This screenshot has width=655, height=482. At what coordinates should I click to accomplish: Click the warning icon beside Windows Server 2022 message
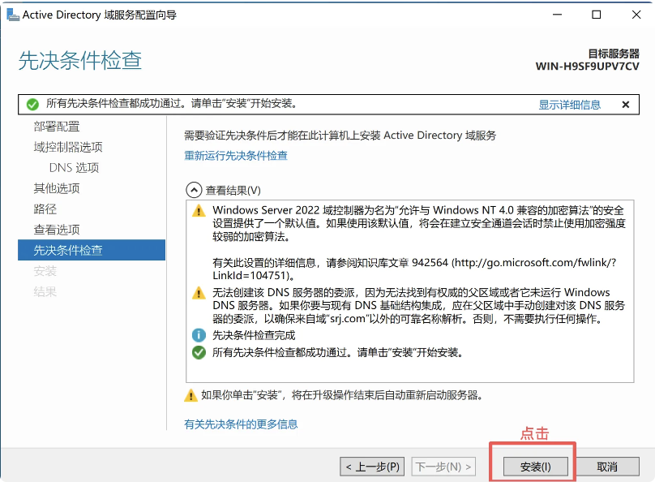[x=199, y=211]
